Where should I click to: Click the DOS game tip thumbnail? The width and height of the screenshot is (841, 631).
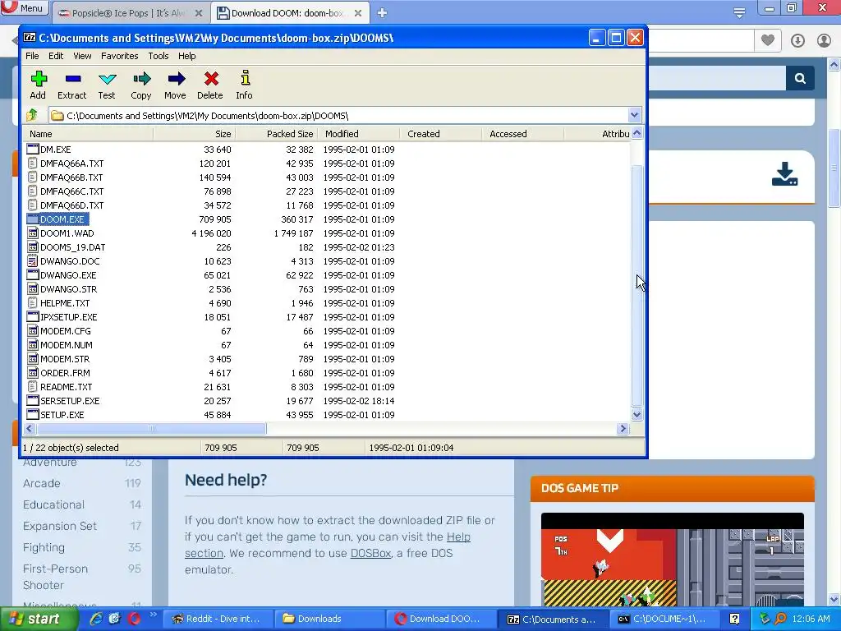tap(672, 560)
